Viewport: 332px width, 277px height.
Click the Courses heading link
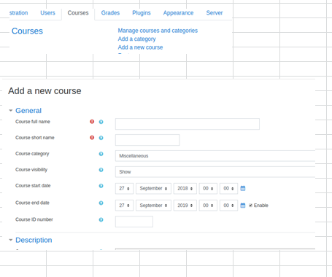[x=27, y=31]
